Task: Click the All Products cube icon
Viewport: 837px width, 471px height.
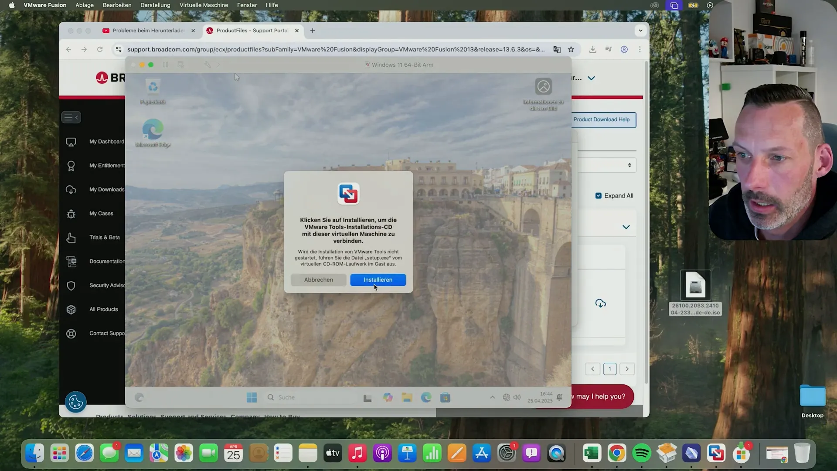Action: click(x=71, y=310)
